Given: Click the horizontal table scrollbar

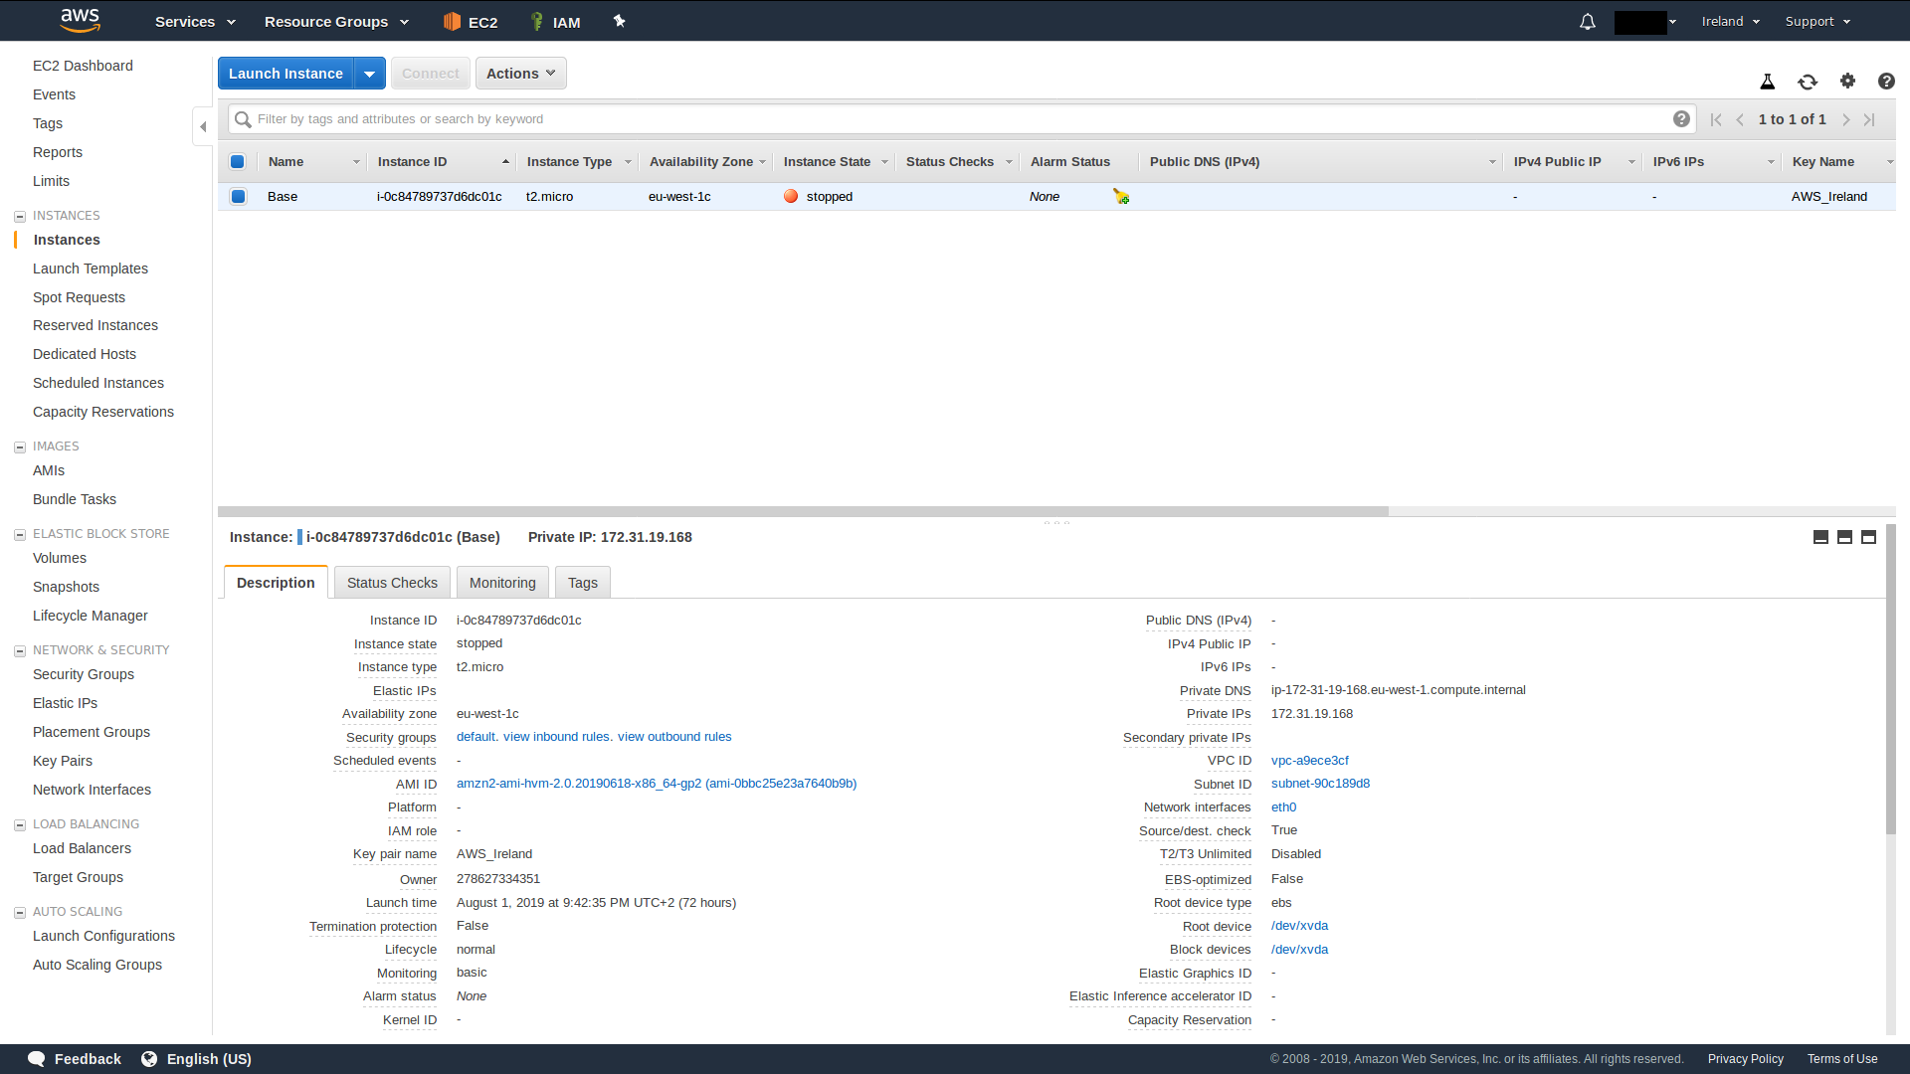Looking at the screenshot, I should tap(803, 511).
